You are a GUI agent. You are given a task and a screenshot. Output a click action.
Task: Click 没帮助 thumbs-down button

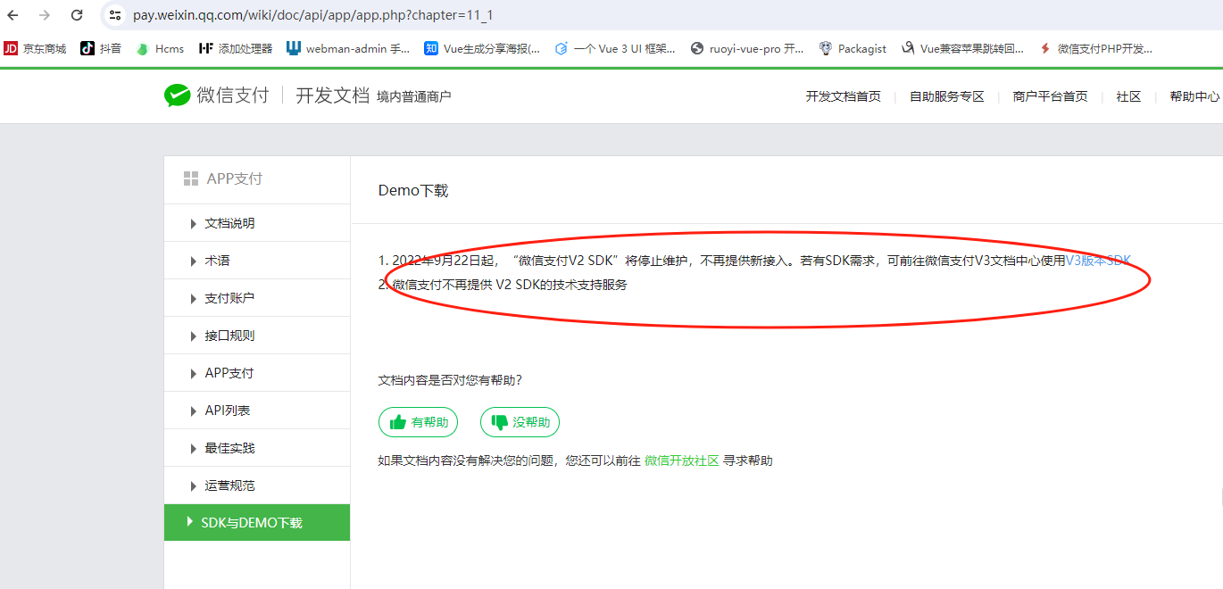[x=520, y=422]
